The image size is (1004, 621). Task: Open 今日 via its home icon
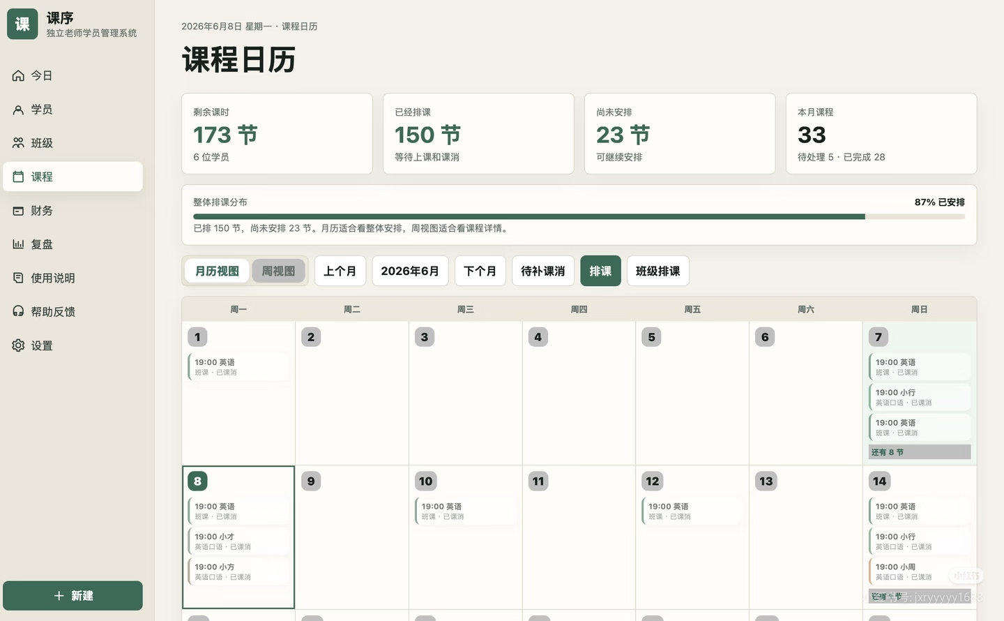[18, 75]
